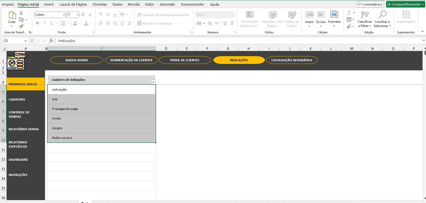Image resolution: width=426 pixels, height=203 pixels.
Task: Click the Excluir cells icon
Action: (x=321, y=15)
